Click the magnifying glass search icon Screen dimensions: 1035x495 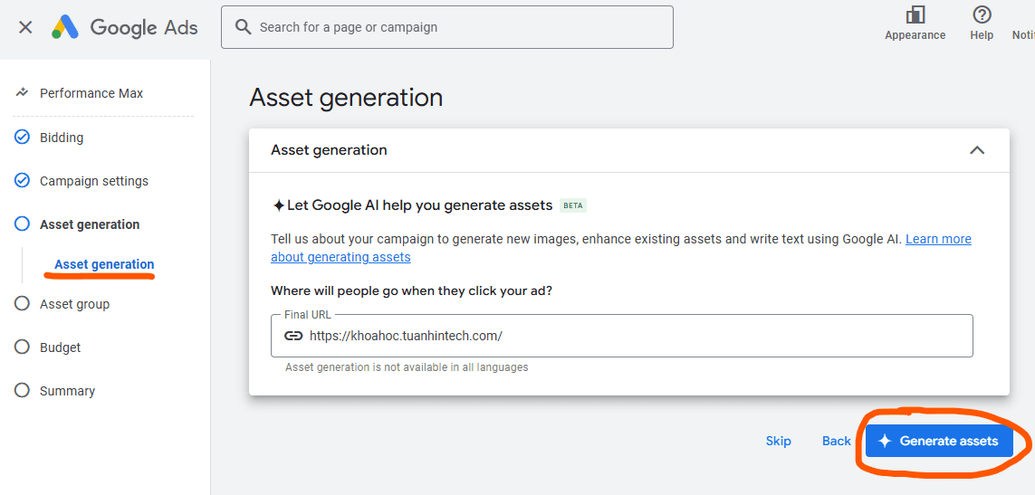click(x=243, y=27)
